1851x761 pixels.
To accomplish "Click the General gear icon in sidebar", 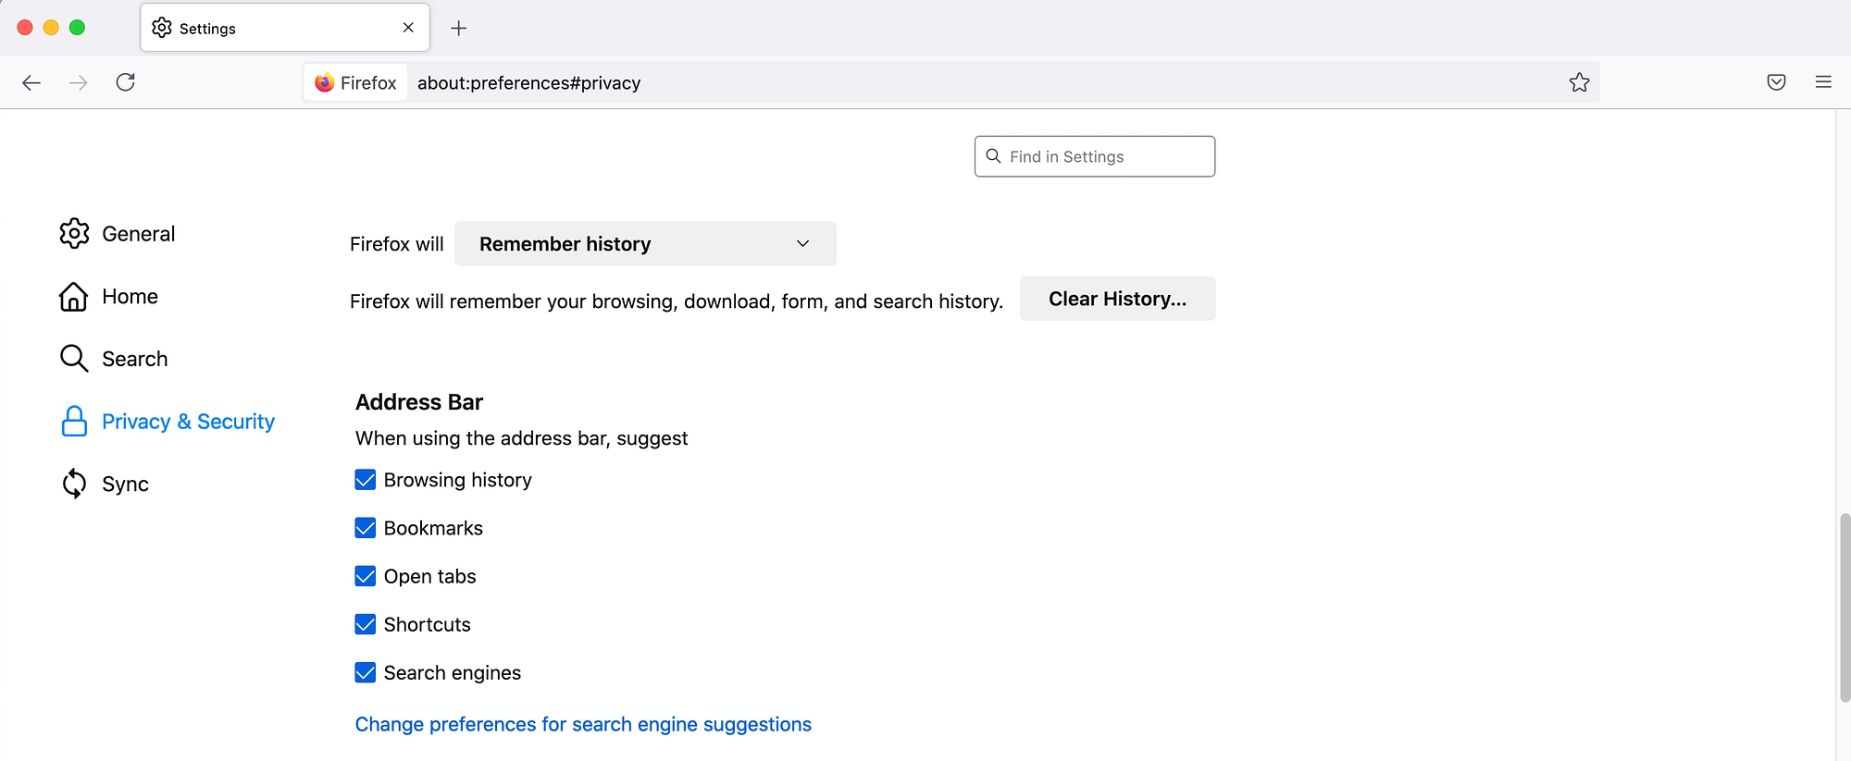I will (74, 233).
